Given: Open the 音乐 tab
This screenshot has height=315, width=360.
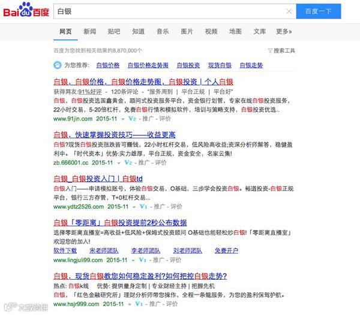Looking at the screenshot, I should (163, 31).
